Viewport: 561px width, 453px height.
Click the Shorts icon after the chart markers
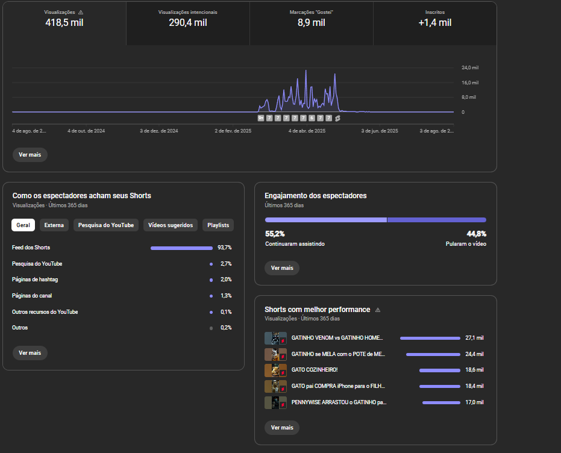click(x=337, y=118)
